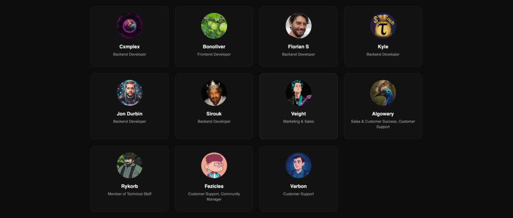Open Jon Durbin's avatar image
The height and width of the screenshot is (218, 513).
[x=130, y=93]
